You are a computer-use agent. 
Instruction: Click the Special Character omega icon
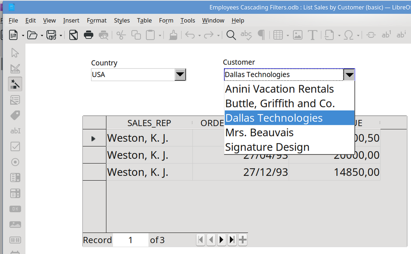click(x=349, y=35)
